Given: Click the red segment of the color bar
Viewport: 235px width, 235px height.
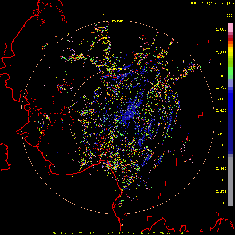Looking at the screenshot, I should 231,39.
